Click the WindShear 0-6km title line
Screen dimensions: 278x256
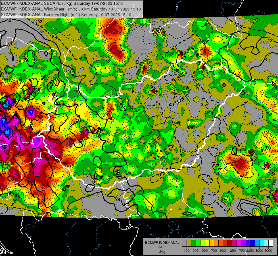[71, 9]
